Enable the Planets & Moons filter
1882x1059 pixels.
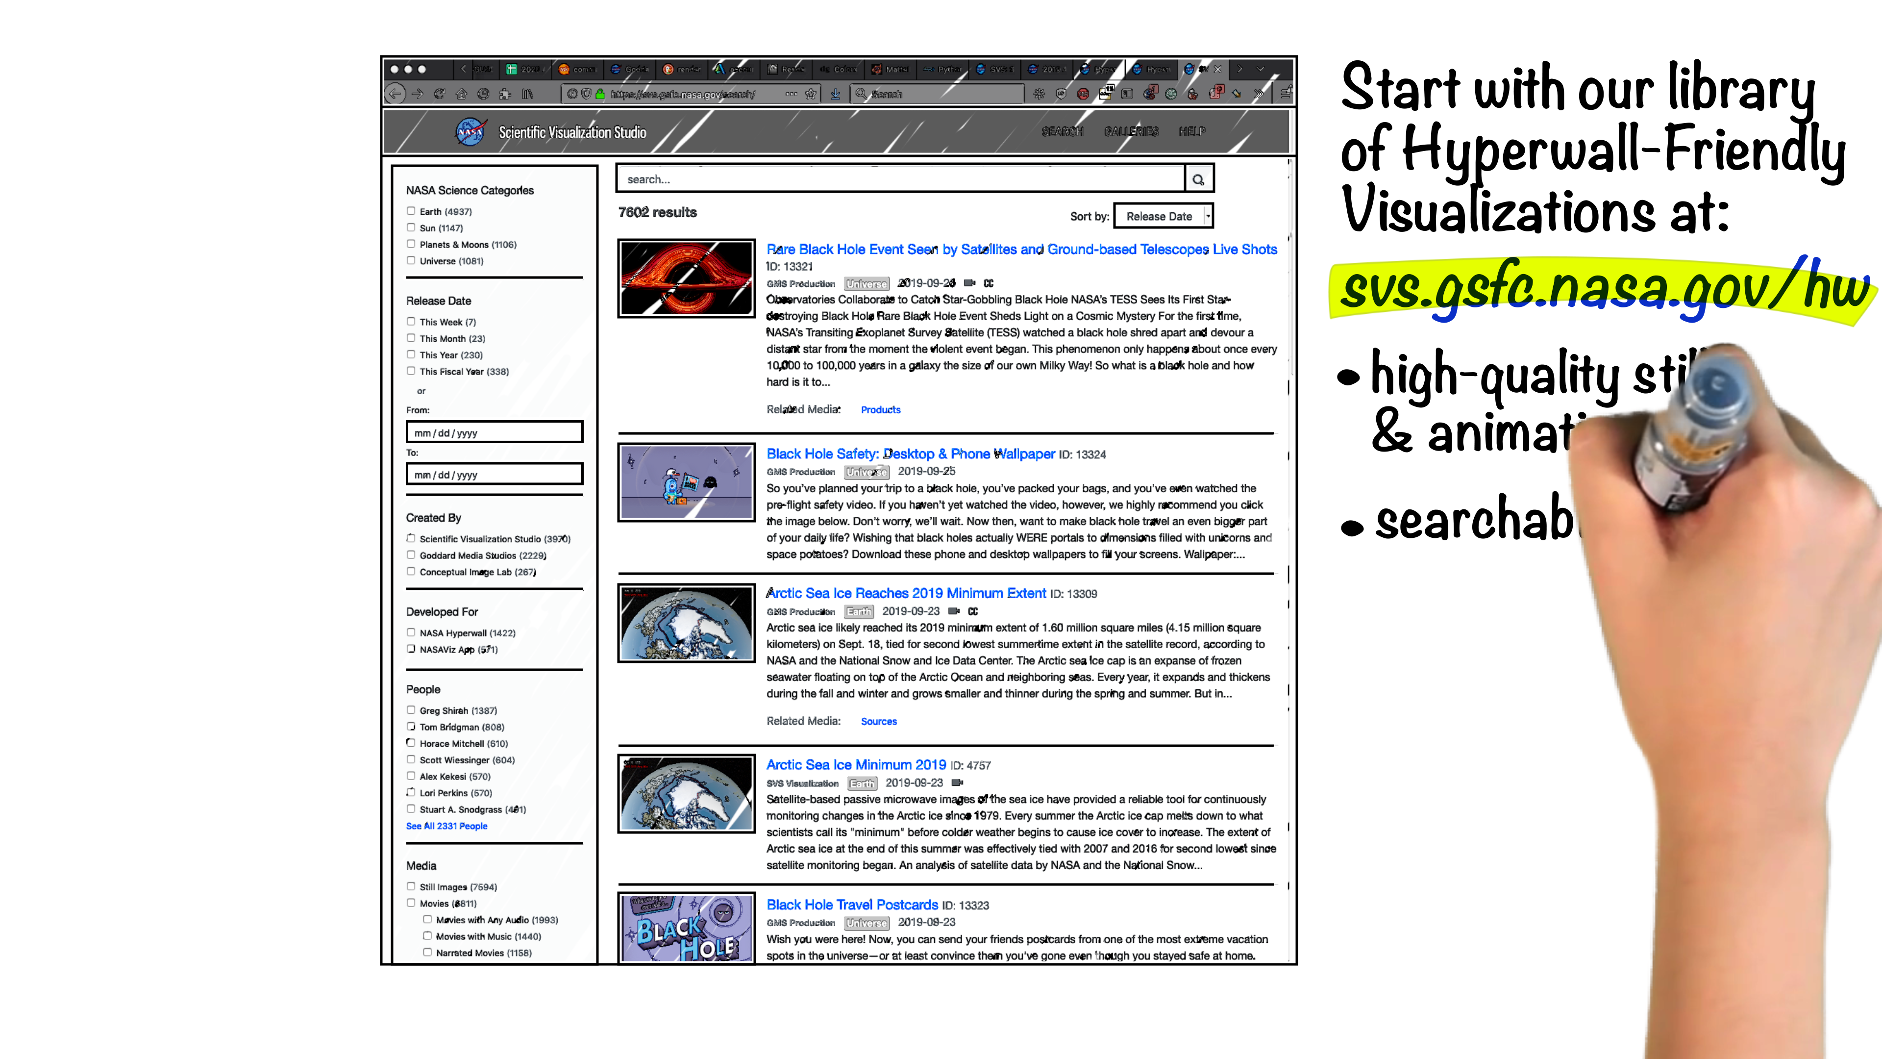click(x=411, y=244)
